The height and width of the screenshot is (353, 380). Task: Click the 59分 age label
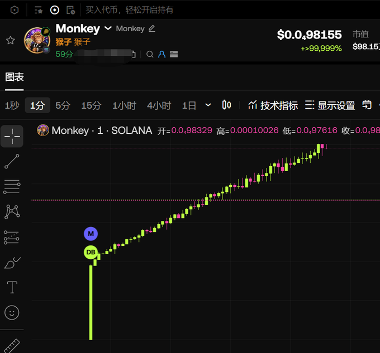click(64, 54)
